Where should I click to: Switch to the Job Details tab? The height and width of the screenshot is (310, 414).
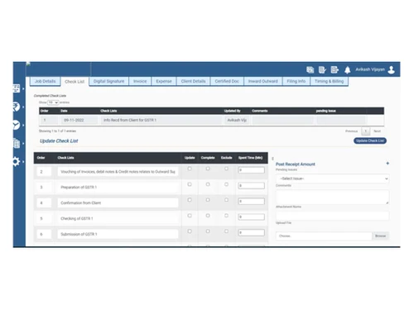[x=45, y=81]
